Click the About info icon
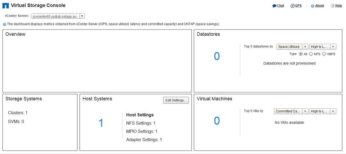Image resolution: width=346 pixels, height=154 pixels. tap(312, 6)
